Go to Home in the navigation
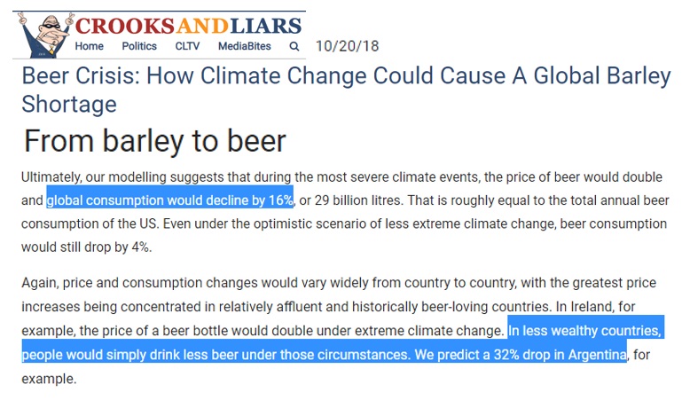The width and height of the screenshot is (682, 400). [90, 46]
